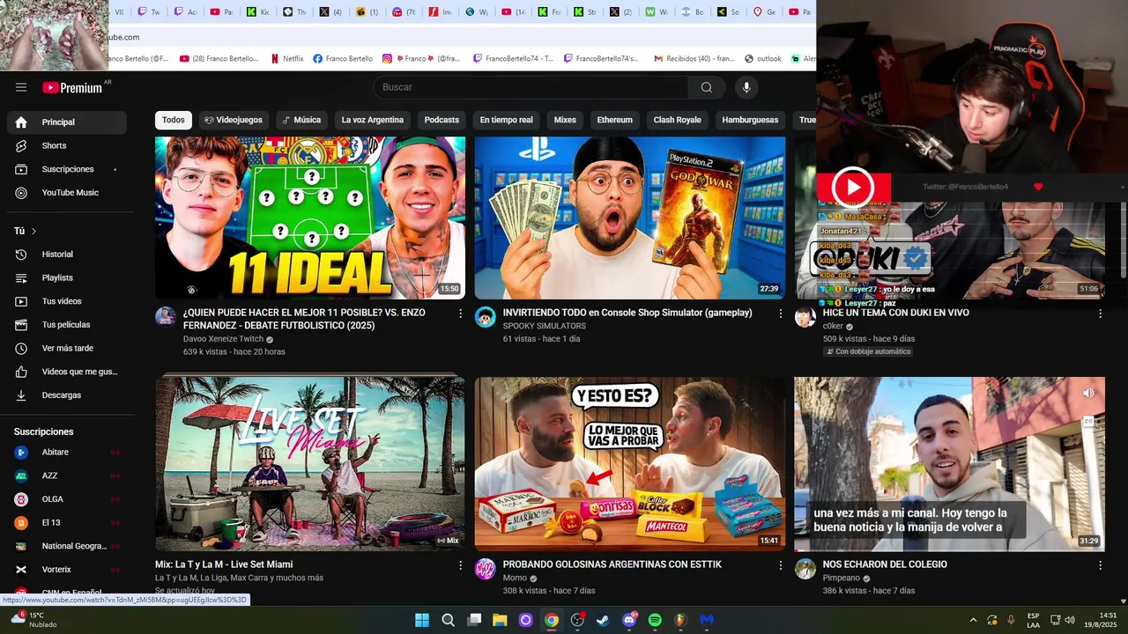Open the Netflix bookmark
This screenshot has height=634, width=1128.
(287, 59)
